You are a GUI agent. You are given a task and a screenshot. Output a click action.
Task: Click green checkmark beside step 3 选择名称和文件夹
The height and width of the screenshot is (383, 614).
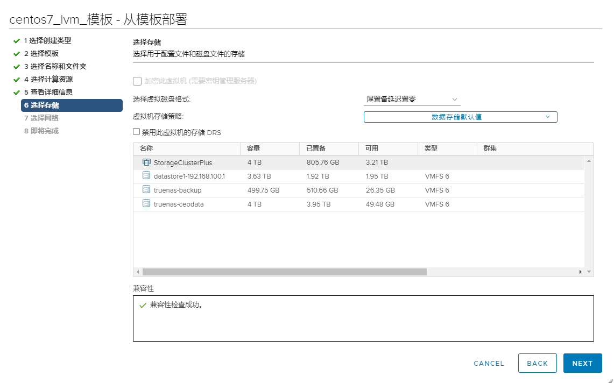tap(17, 67)
